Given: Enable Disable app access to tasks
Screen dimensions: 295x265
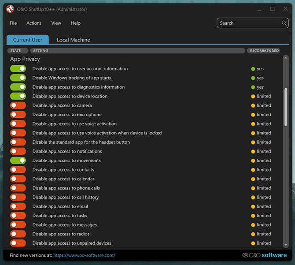Looking at the screenshot, I should [18, 216].
